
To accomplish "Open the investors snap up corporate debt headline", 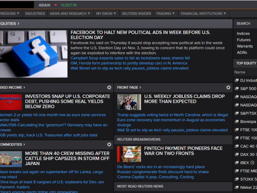I will 67,101.
